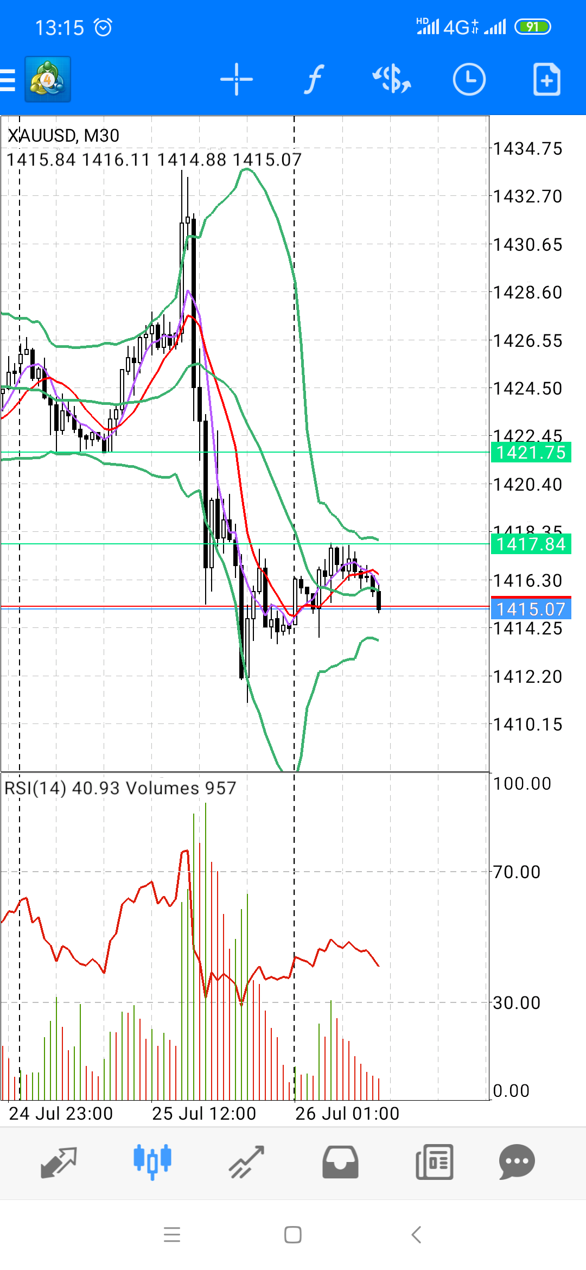This screenshot has width=586, height=1270.
Task: Tap the 26 Jul 01:00 time label
Action: (x=347, y=1114)
